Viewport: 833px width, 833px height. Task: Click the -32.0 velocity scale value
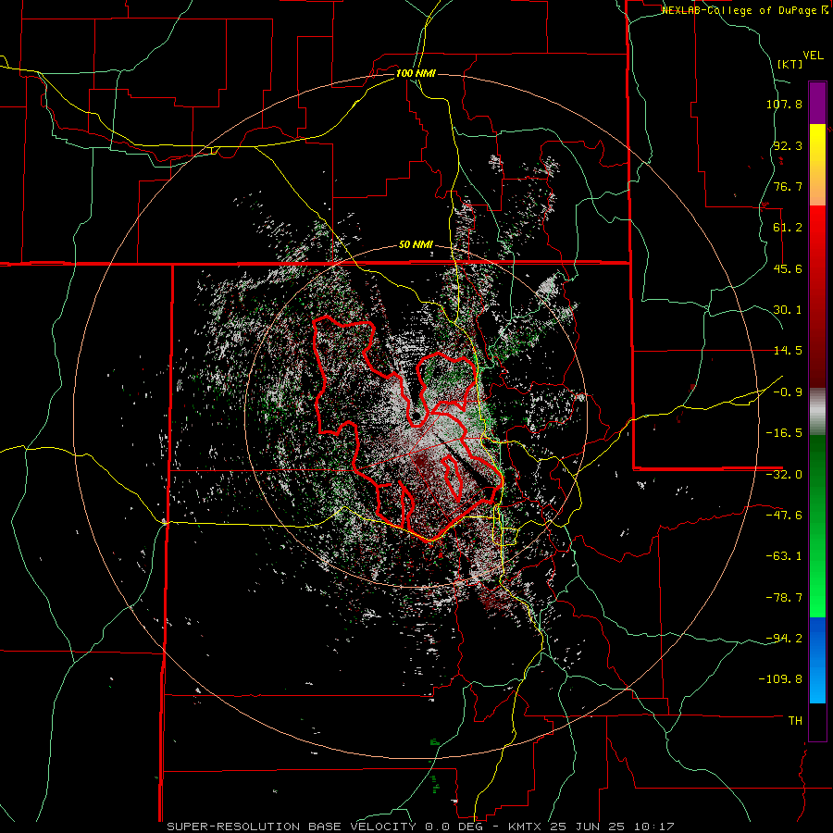point(784,475)
